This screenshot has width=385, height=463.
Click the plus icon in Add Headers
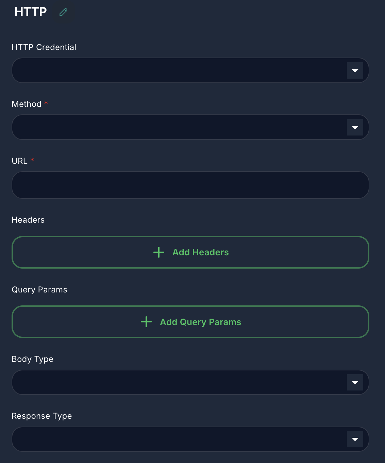coord(158,253)
